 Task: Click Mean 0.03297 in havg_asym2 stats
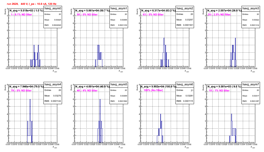185,20
